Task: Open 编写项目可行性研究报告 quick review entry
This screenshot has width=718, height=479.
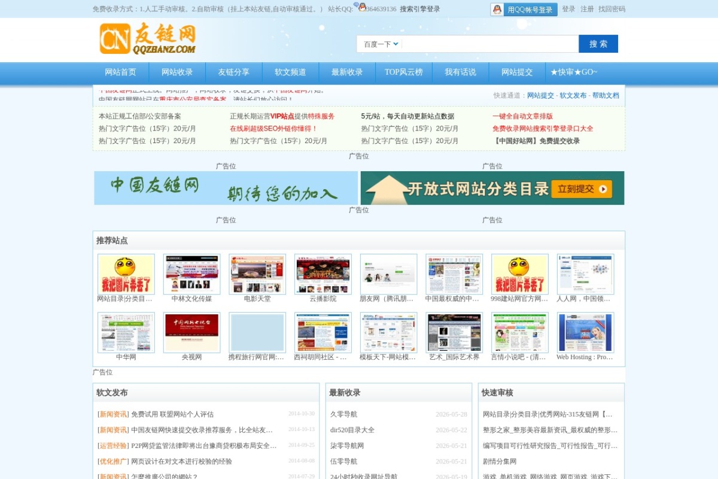Action: (550, 445)
